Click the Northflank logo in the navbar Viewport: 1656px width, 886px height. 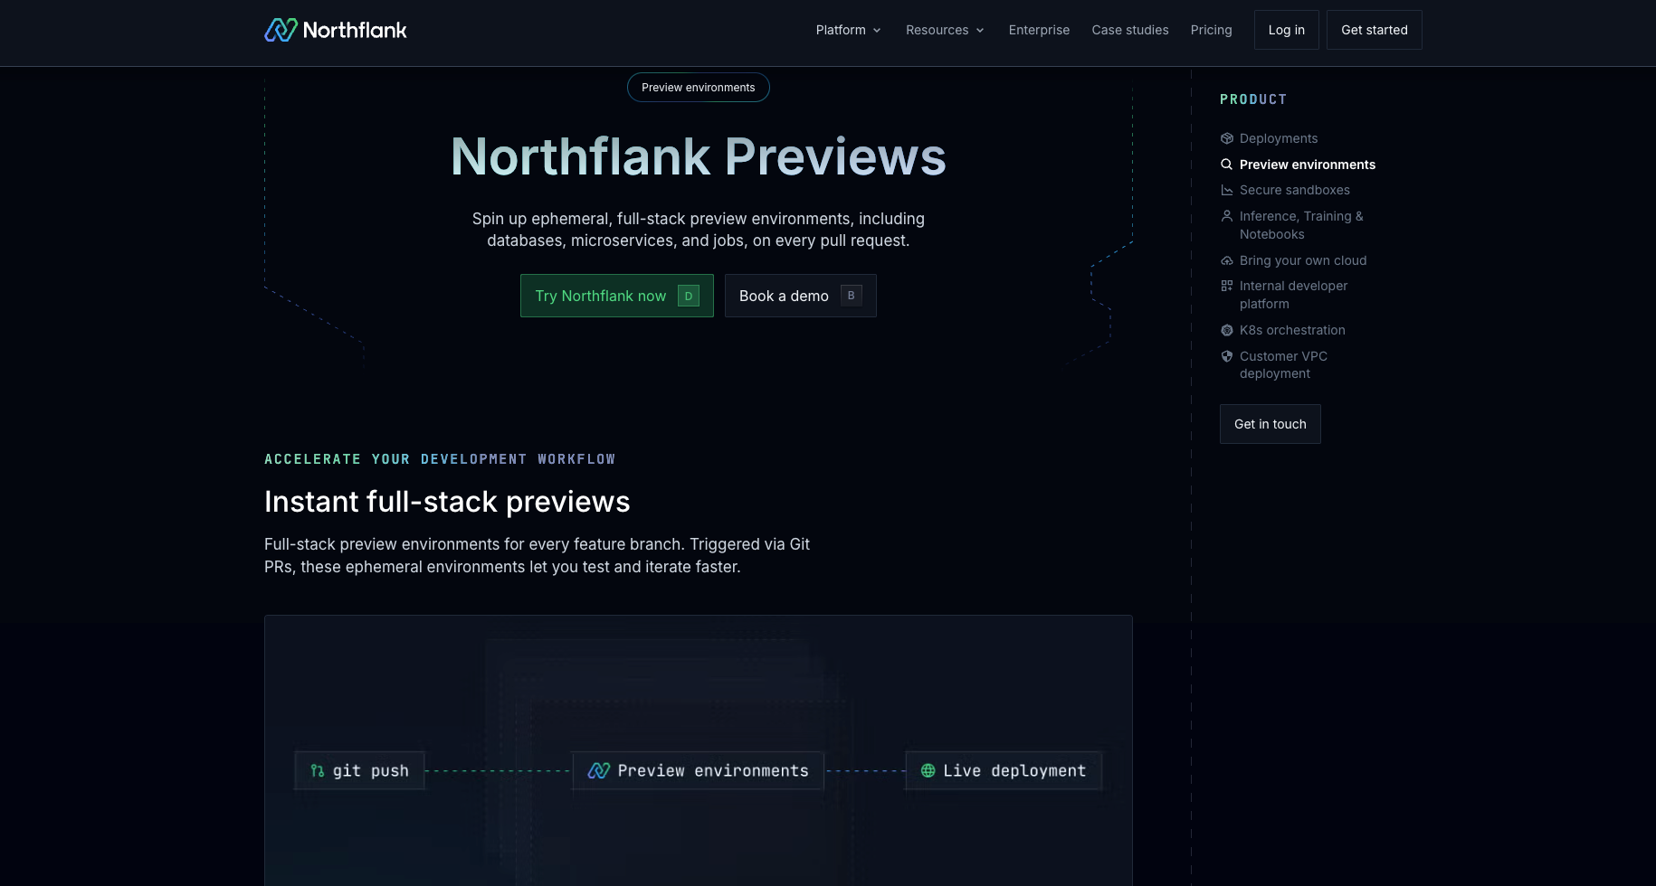(335, 30)
